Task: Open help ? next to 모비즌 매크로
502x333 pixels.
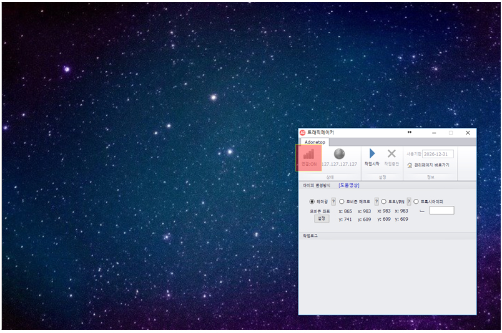Action: coord(376,201)
